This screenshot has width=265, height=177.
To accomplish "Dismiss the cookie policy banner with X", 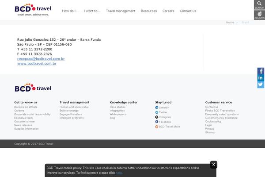I will 214,165.
